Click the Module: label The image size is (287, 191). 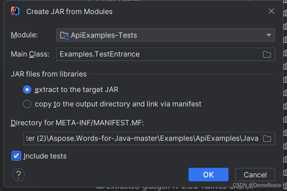click(x=24, y=35)
